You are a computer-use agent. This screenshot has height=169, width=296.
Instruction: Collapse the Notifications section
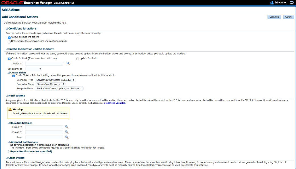tap(7, 96)
